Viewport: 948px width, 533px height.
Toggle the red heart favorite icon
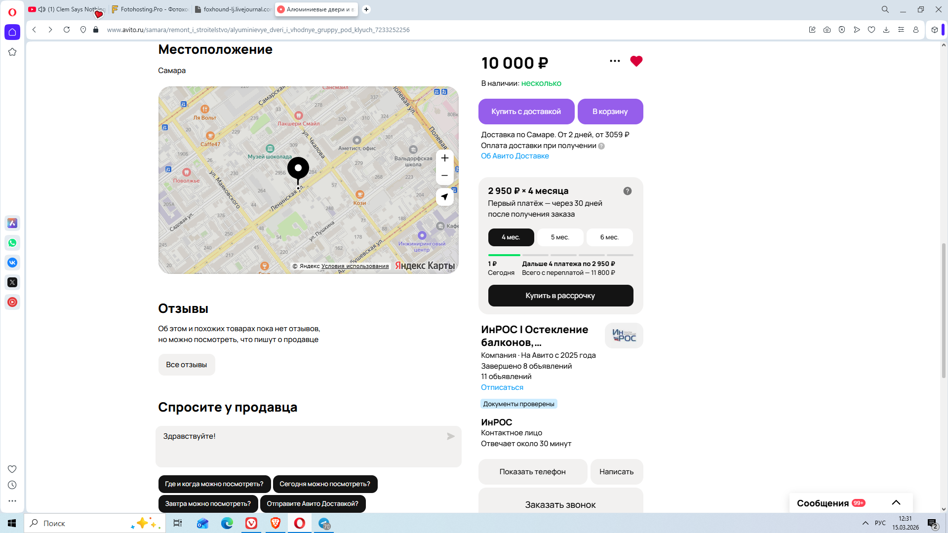tap(636, 61)
